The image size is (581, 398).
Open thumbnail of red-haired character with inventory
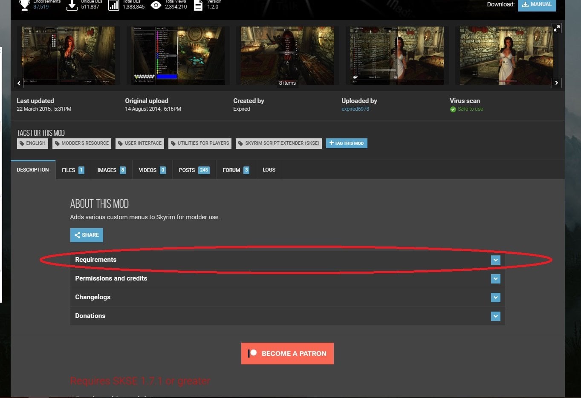click(69, 56)
